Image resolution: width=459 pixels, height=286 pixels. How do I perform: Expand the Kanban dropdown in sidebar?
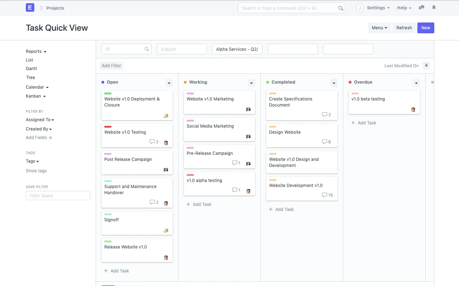(x=36, y=96)
